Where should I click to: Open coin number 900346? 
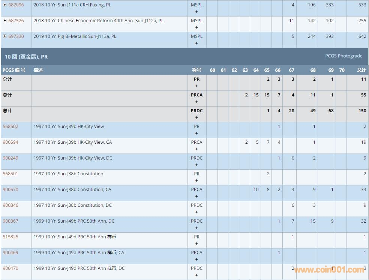[10, 205]
